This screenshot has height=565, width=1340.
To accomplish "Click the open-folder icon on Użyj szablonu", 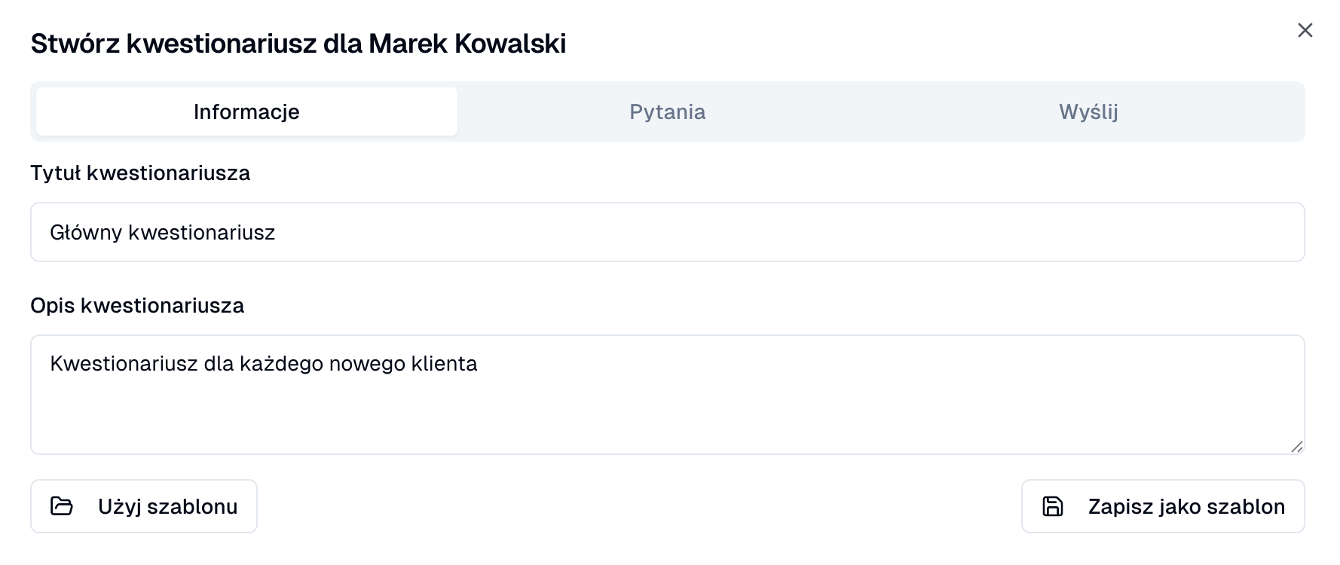I will click(x=63, y=506).
